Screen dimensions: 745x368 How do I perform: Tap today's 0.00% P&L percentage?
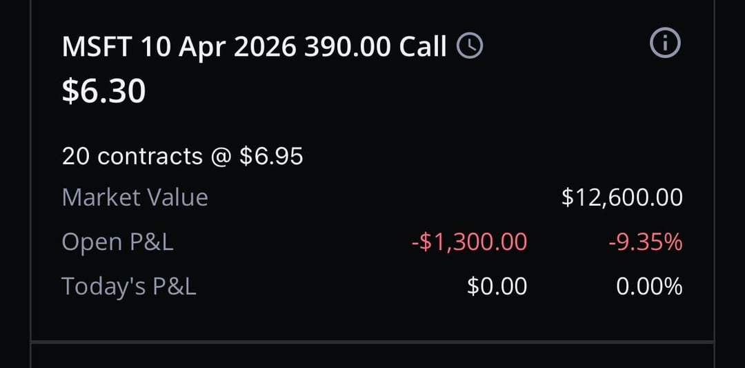pos(649,286)
